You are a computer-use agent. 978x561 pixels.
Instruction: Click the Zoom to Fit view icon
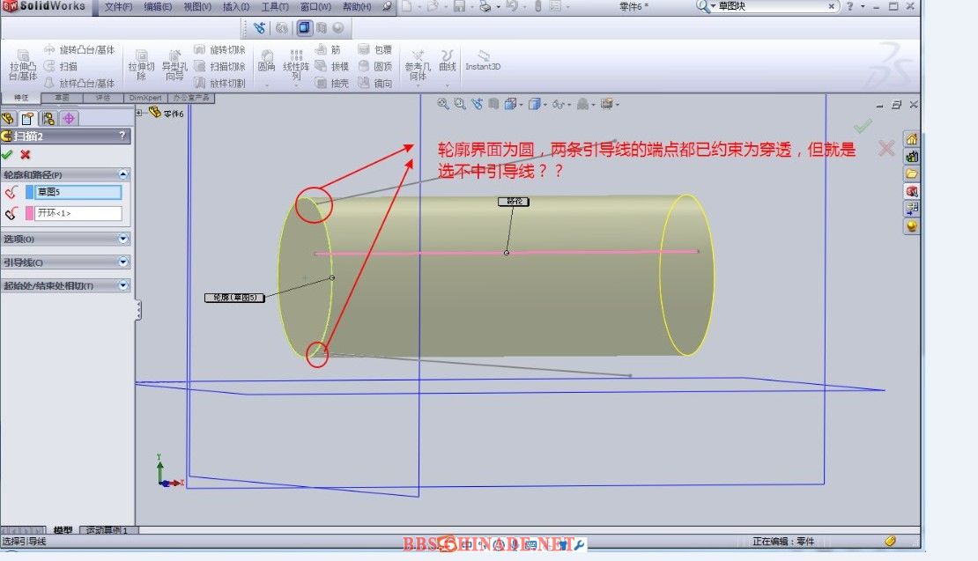click(443, 104)
